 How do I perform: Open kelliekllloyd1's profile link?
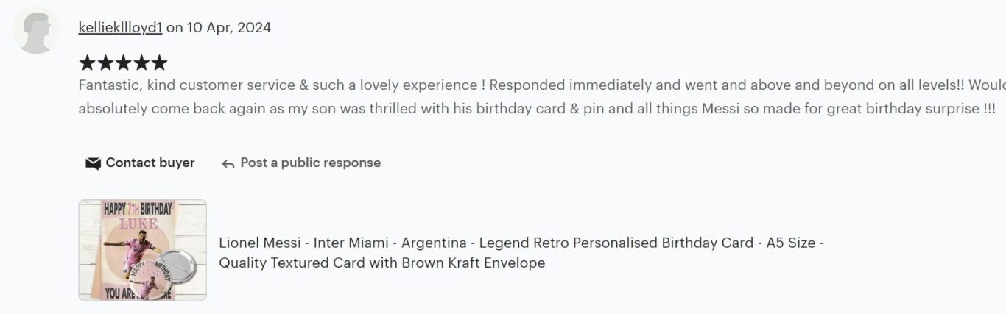tap(120, 28)
